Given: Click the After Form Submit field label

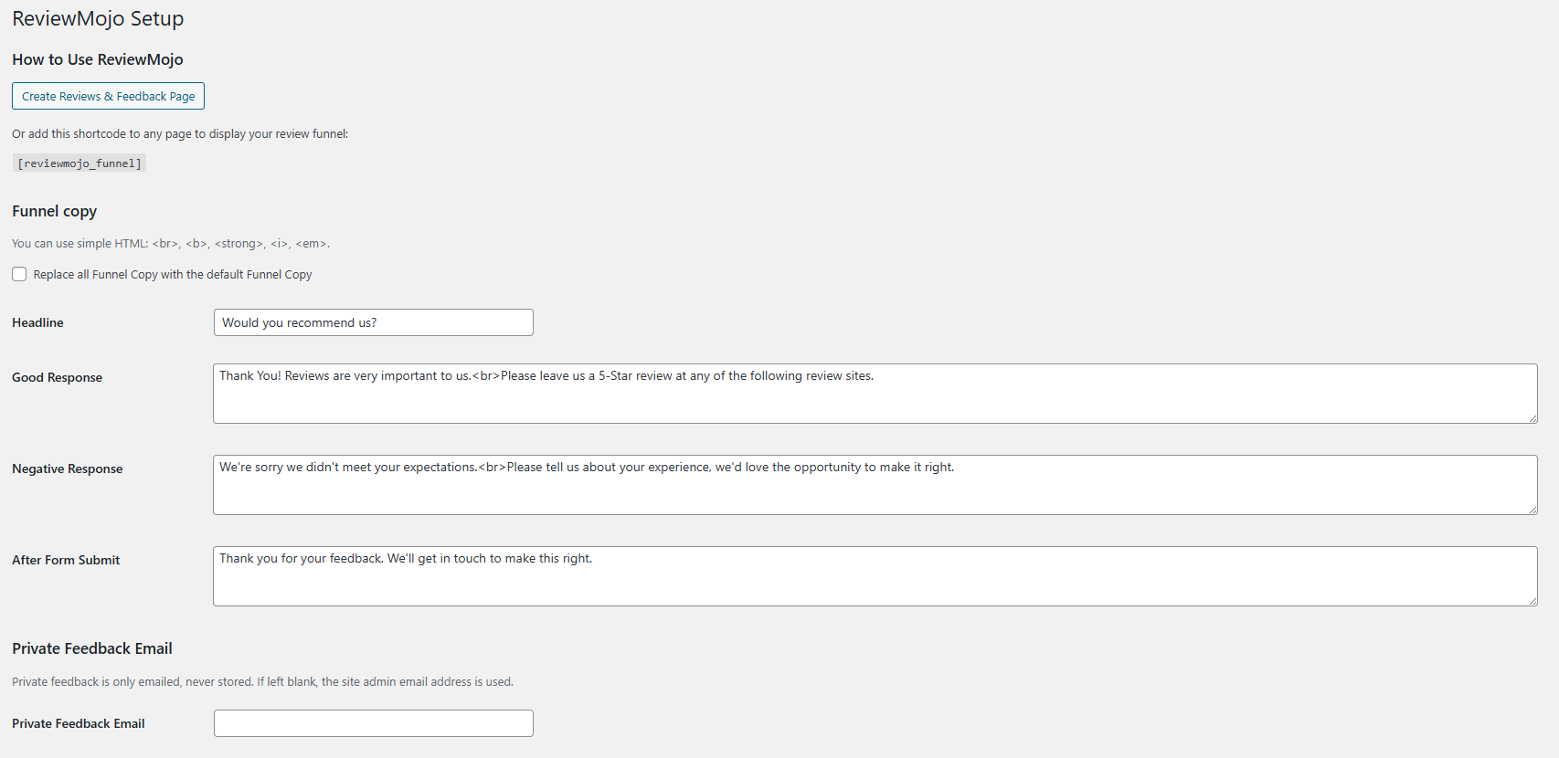Looking at the screenshot, I should click(66, 560).
